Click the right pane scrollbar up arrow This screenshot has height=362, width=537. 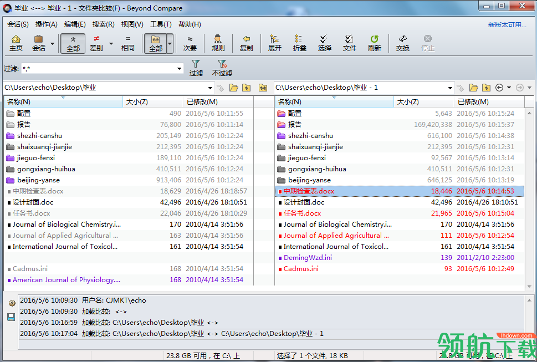click(529, 113)
